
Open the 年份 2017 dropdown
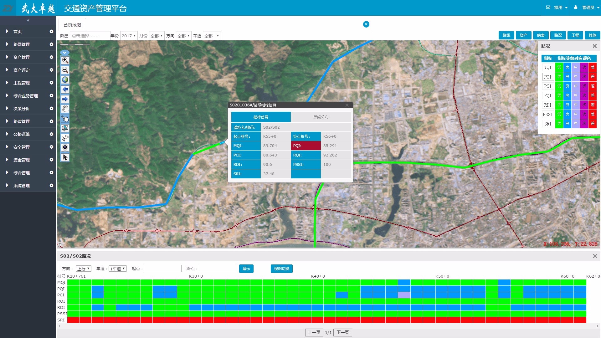coord(129,36)
